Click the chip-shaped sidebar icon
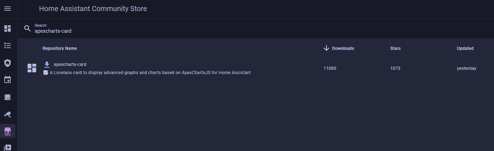 click(8, 97)
